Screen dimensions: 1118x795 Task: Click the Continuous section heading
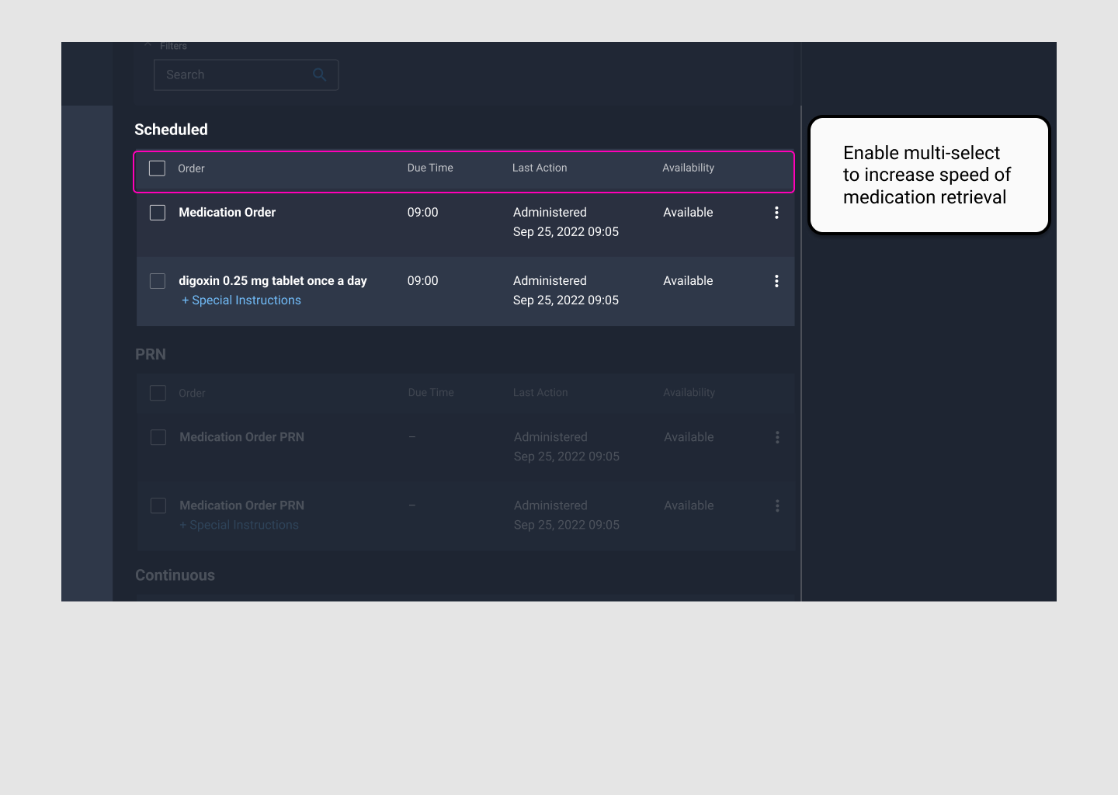pyautogui.click(x=175, y=575)
